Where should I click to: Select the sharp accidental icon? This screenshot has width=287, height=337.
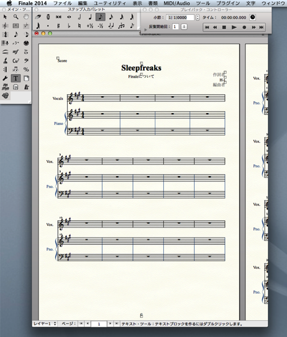(59, 26)
